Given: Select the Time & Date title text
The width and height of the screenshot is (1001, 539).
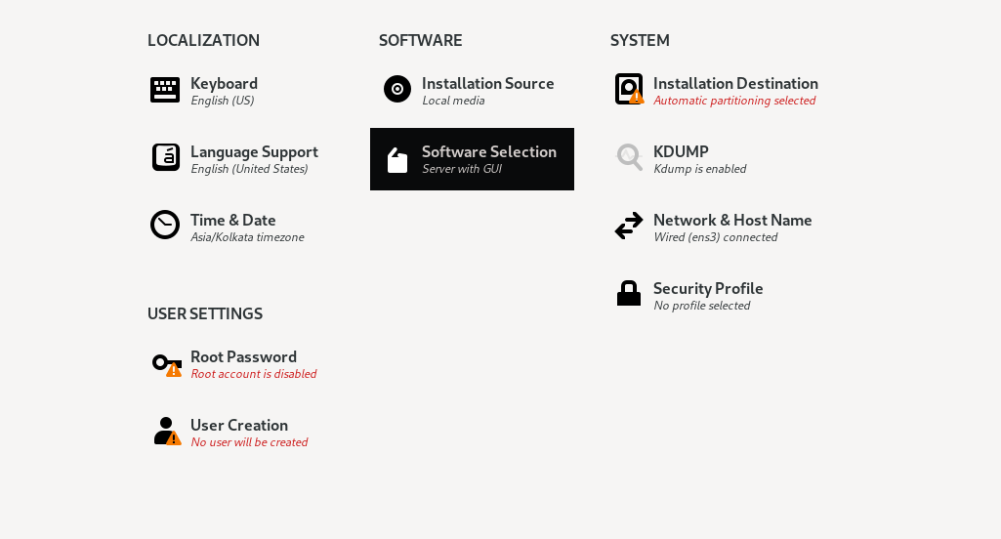Looking at the screenshot, I should (232, 220).
